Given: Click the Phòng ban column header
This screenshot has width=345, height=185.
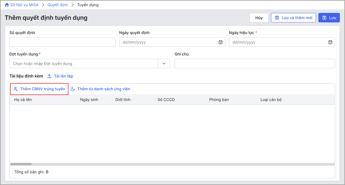Looking at the screenshot, I should pos(219,100).
